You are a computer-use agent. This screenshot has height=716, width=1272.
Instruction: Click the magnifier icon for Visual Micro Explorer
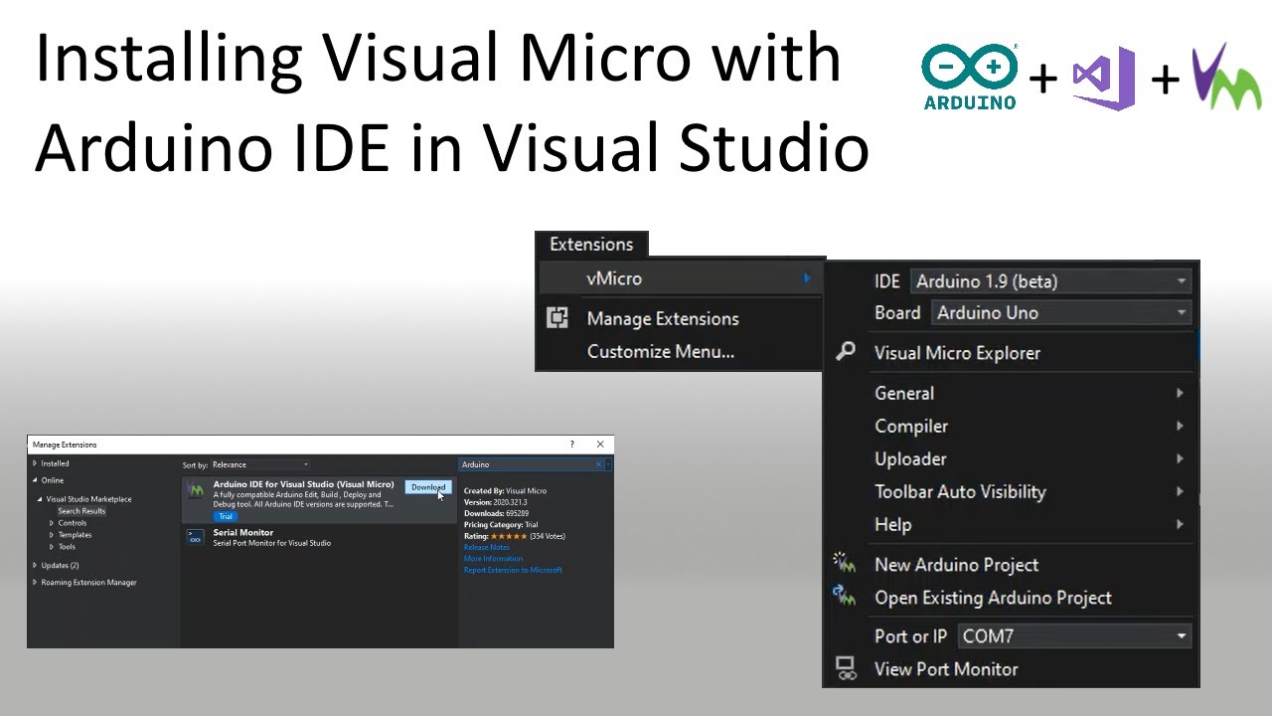[x=846, y=352]
